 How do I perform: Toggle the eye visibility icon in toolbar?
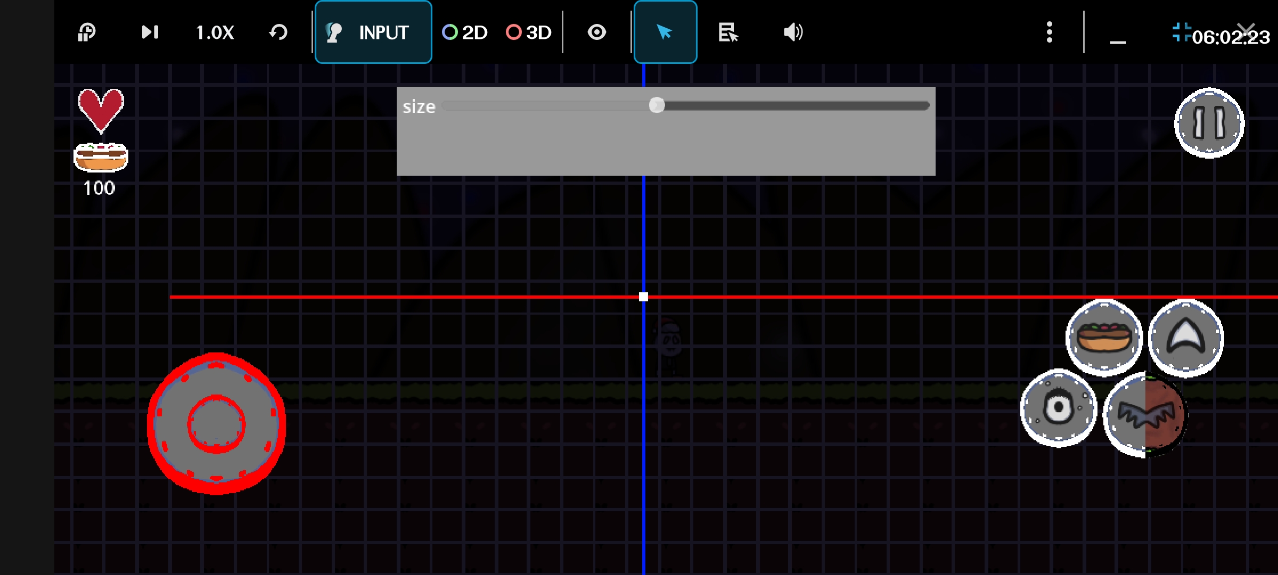596,32
